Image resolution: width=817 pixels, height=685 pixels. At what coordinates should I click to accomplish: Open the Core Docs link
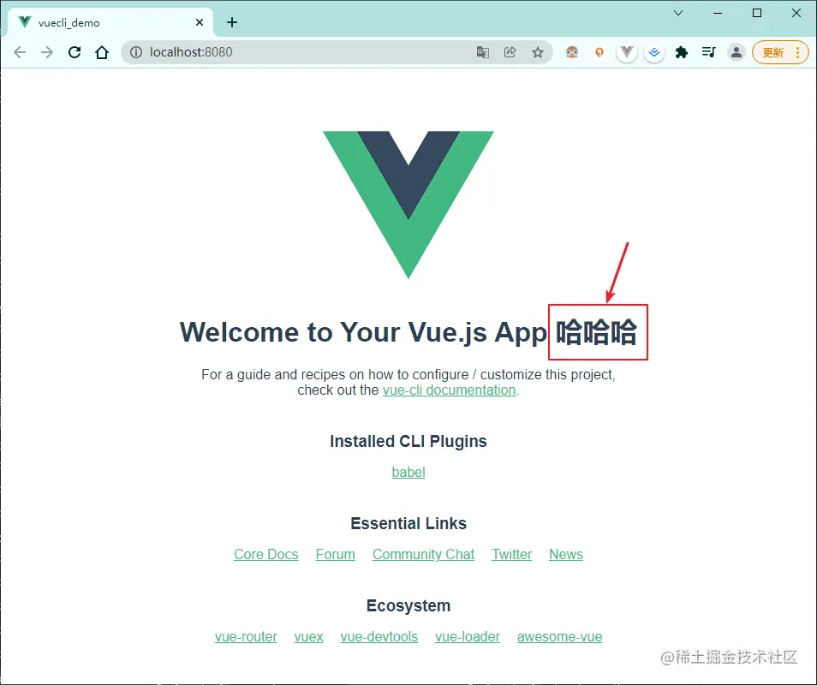[x=266, y=554]
